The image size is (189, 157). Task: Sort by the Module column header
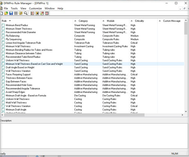(111, 21)
